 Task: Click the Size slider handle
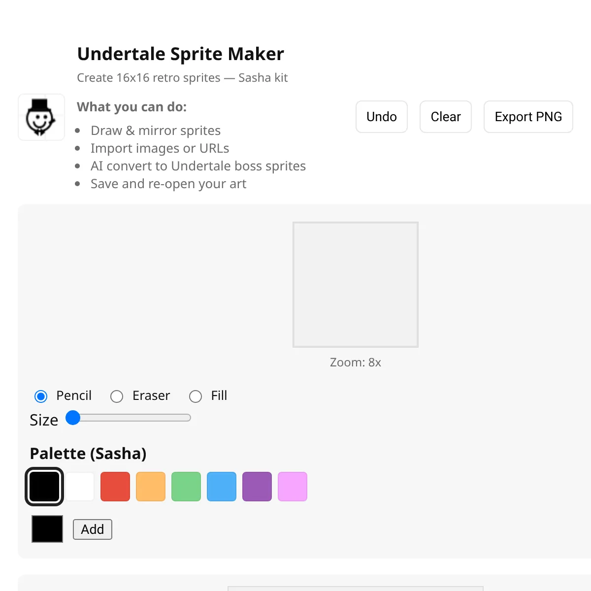[x=73, y=418]
